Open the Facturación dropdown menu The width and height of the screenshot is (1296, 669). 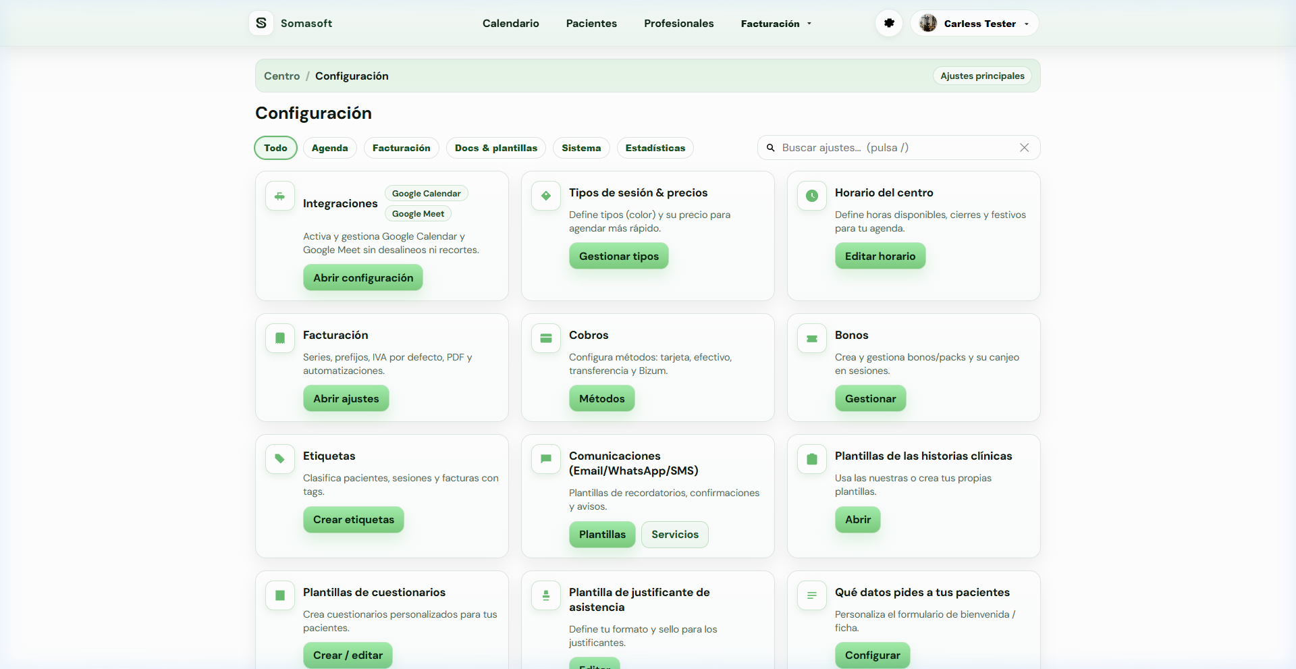775,23
